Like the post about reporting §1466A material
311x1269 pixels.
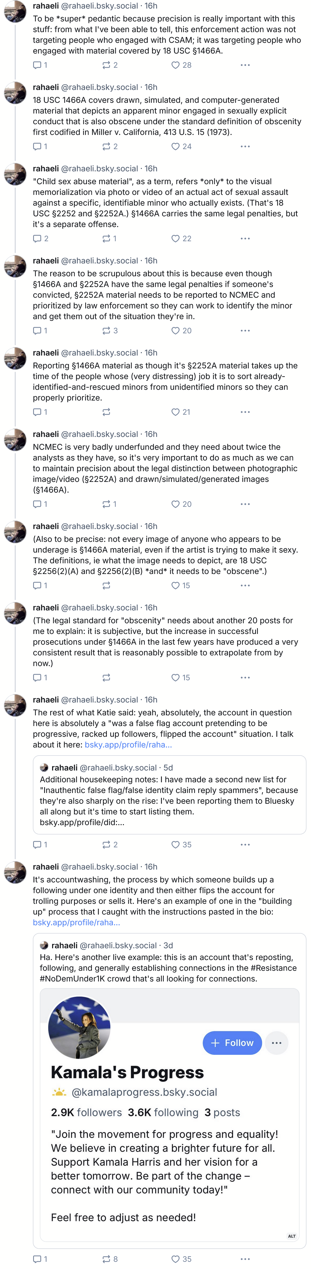coord(175,412)
